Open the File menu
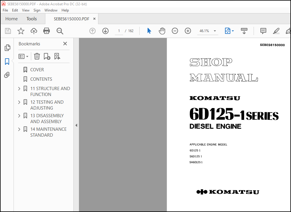 click(5, 10)
